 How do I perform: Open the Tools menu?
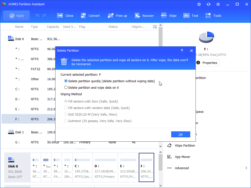pos(213,16)
